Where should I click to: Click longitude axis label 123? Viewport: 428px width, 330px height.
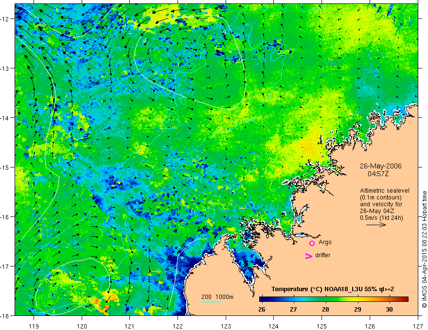click(226, 326)
